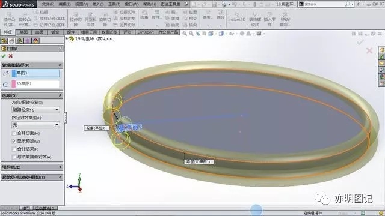
Task: Toggle the 与结束端面对齐 checkbox
Action: pyautogui.click(x=14, y=157)
